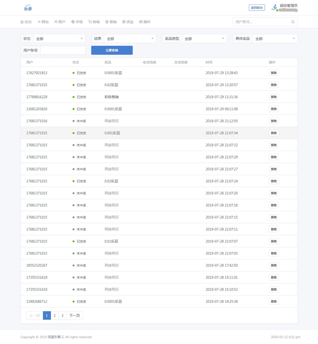Click the search magnifier icon
318x344 pixels.
[x=293, y=22]
